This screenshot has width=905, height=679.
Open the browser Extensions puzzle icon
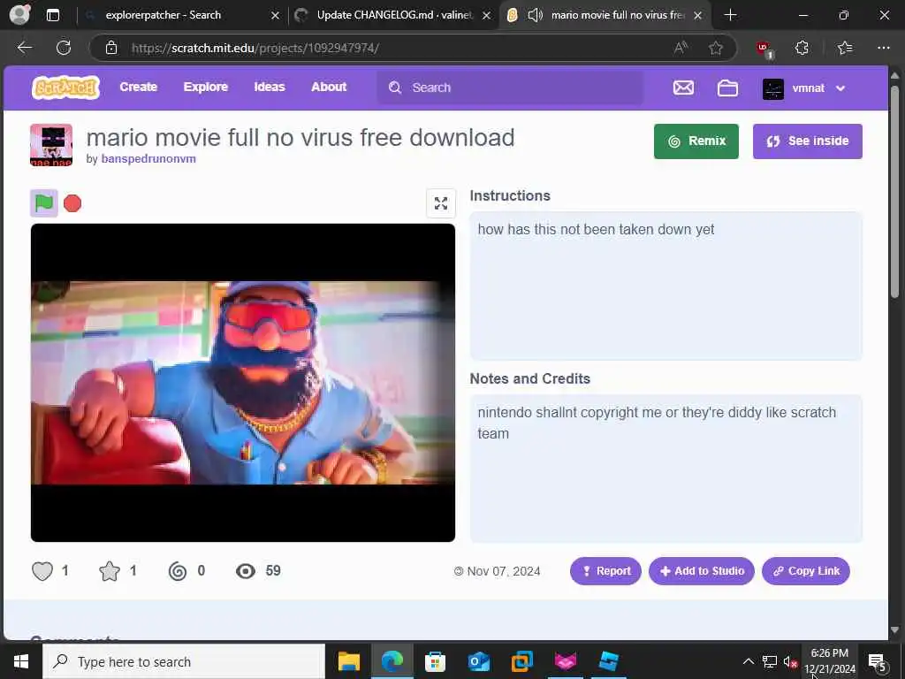point(802,48)
